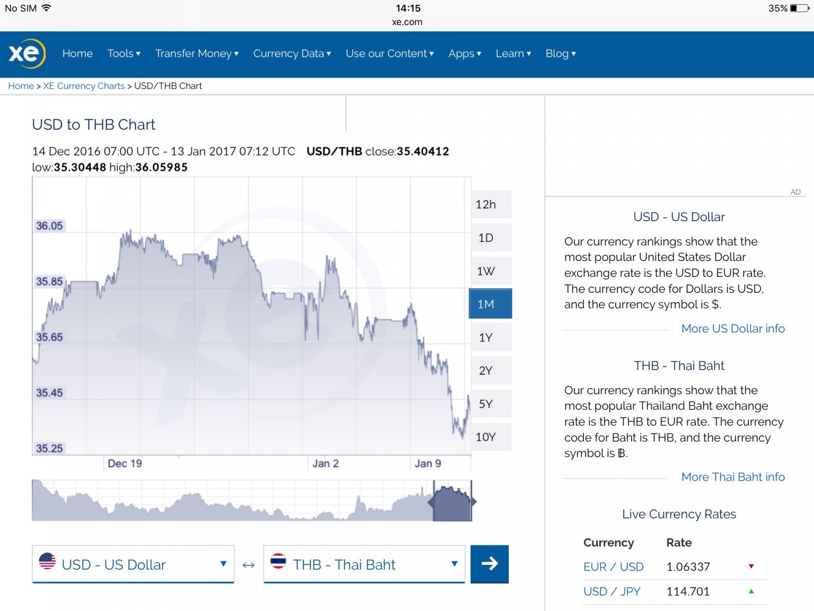Click the Thailand flag icon
814x611 pixels.
pyautogui.click(x=278, y=561)
